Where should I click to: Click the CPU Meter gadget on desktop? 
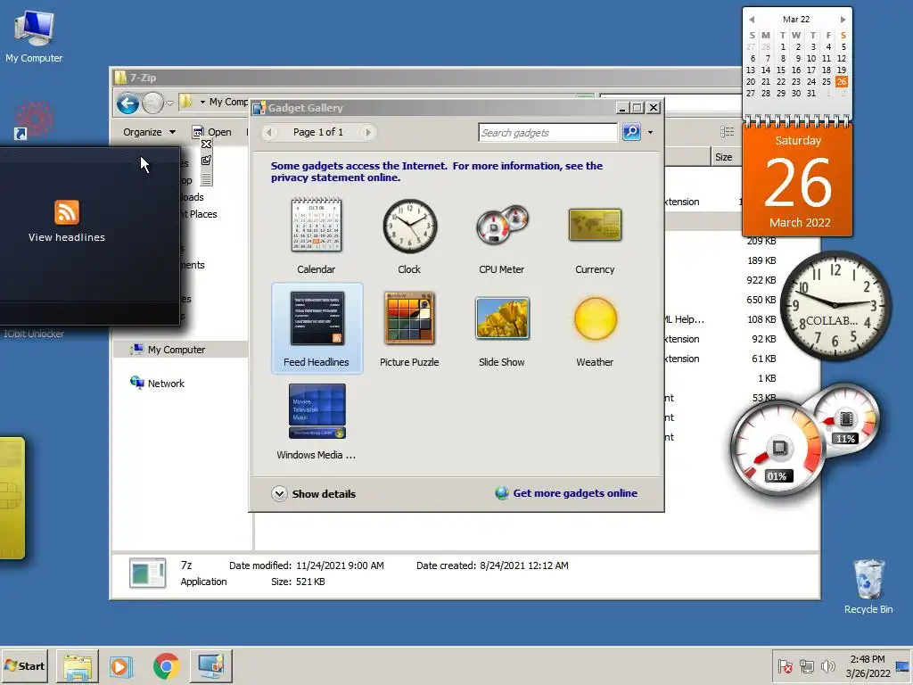click(803, 441)
